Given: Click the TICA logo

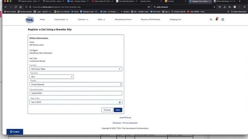Looking at the screenshot, I should coord(29,20).
